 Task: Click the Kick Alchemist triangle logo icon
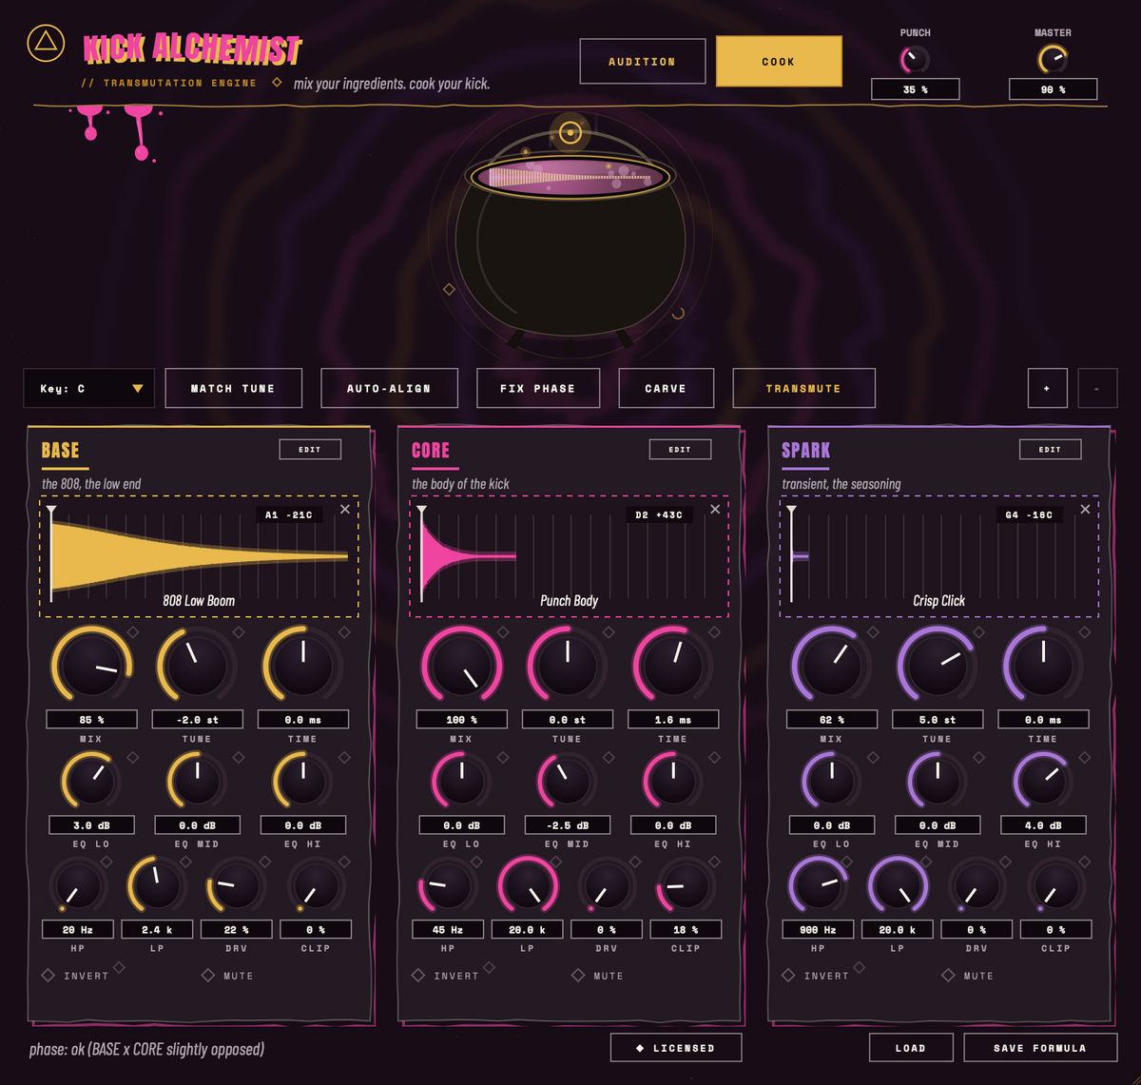click(46, 42)
